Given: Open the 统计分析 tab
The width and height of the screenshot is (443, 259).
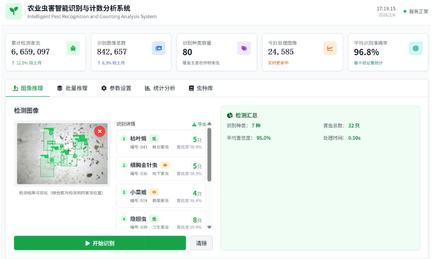Looking at the screenshot, I should point(160,88).
